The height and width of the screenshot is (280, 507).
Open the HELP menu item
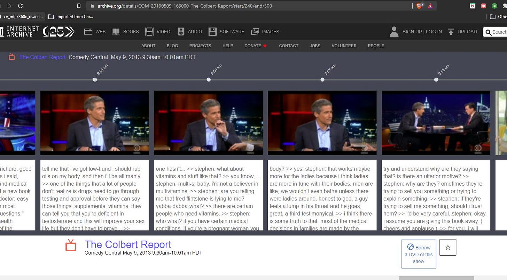(x=228, y=46)
